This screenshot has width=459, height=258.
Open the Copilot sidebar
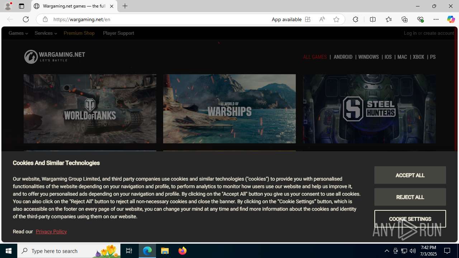coord(451,19)
